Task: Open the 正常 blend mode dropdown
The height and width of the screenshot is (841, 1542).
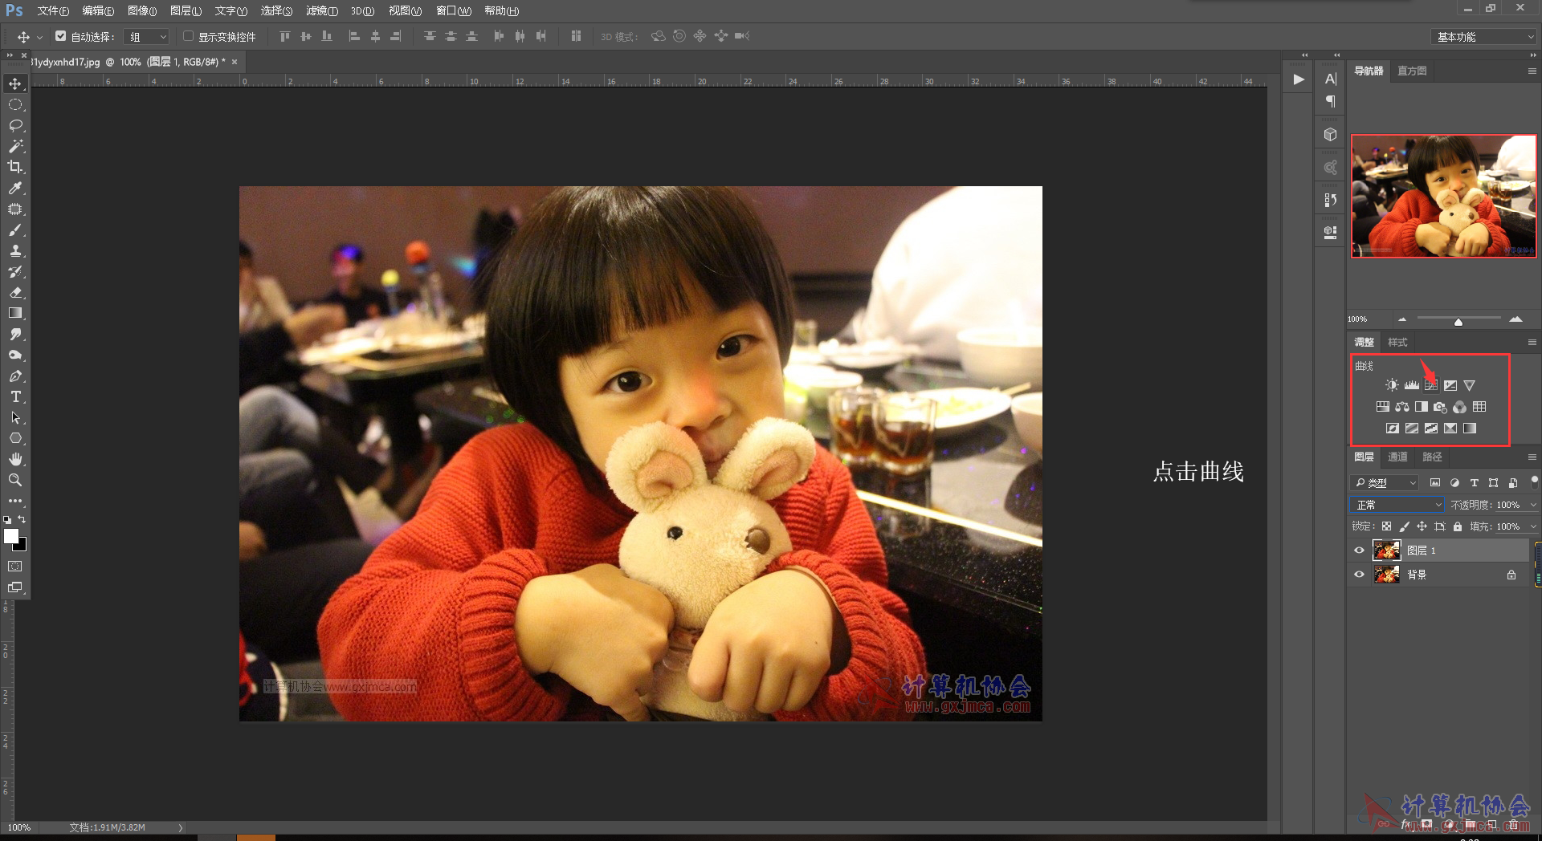Action: (1397, 505)
